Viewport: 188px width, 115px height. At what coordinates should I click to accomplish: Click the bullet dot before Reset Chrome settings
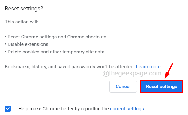point(5,37)
